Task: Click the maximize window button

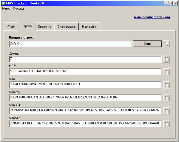Action: click(x=170, y=3)
